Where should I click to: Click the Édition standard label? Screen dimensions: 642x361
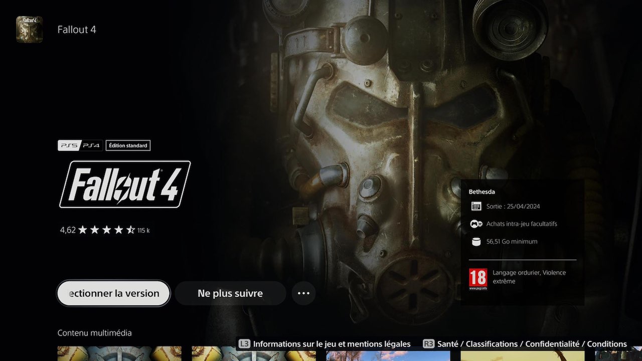(x=128, y=145)
